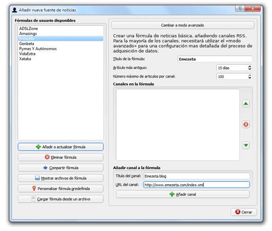Image resolution: width=272 pixels, height=231 pixels.
Task: Click the 'Título del canal' input field
Action: (x=196, y=176)
